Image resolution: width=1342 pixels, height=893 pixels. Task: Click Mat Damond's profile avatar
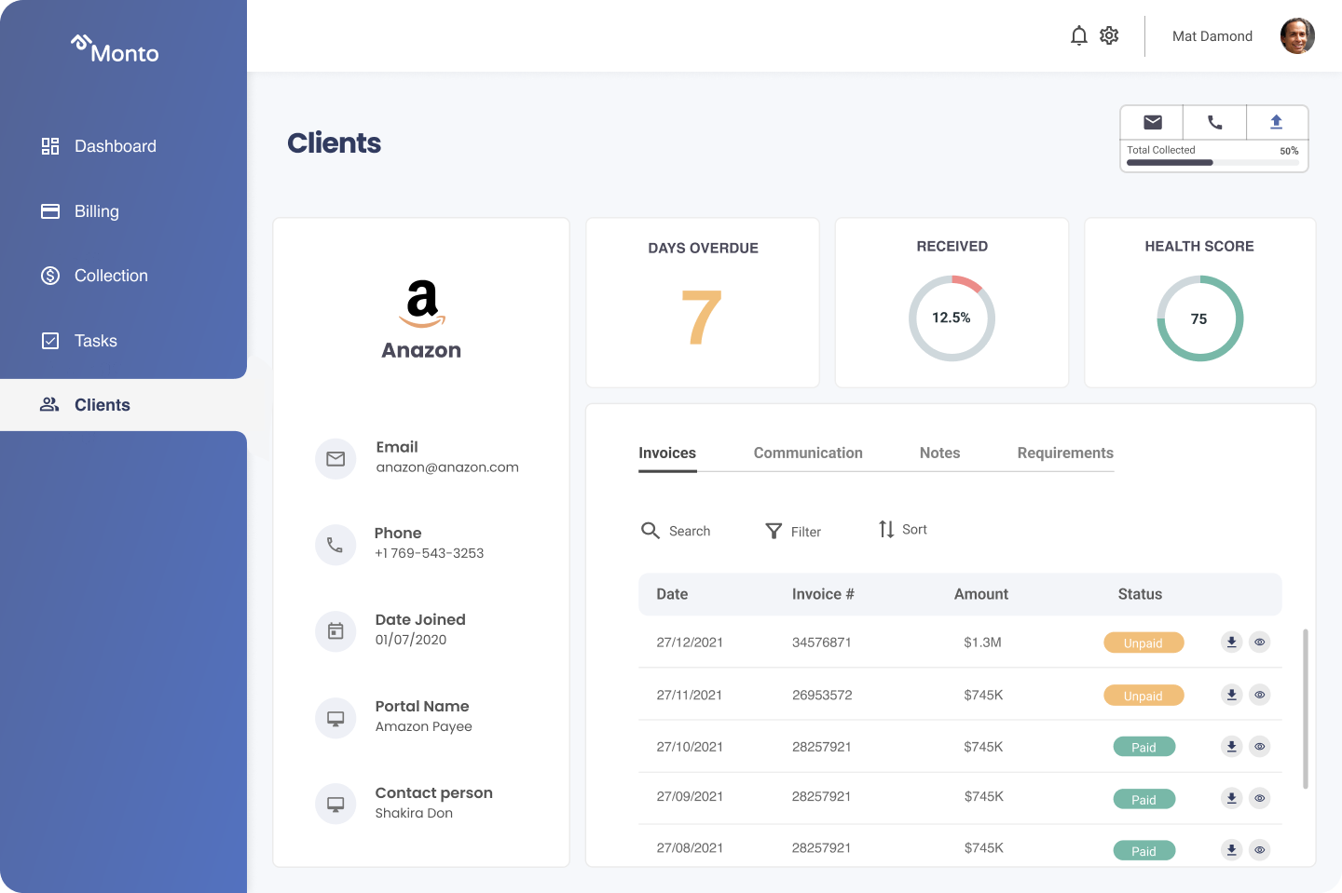tap(1297, 36)
